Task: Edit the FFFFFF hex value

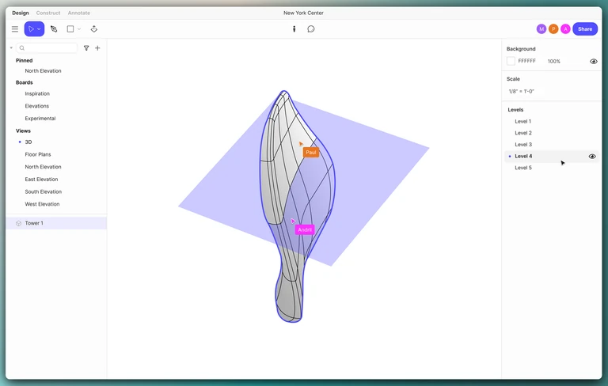Action: point(527,61)
